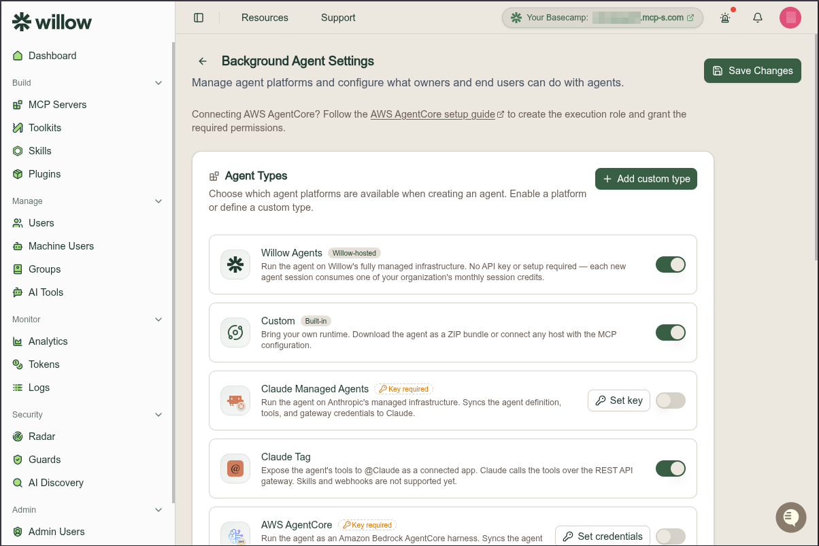Click the Willow logo
The height and width of the screenshot is (546, 819).
coord(52,22)
